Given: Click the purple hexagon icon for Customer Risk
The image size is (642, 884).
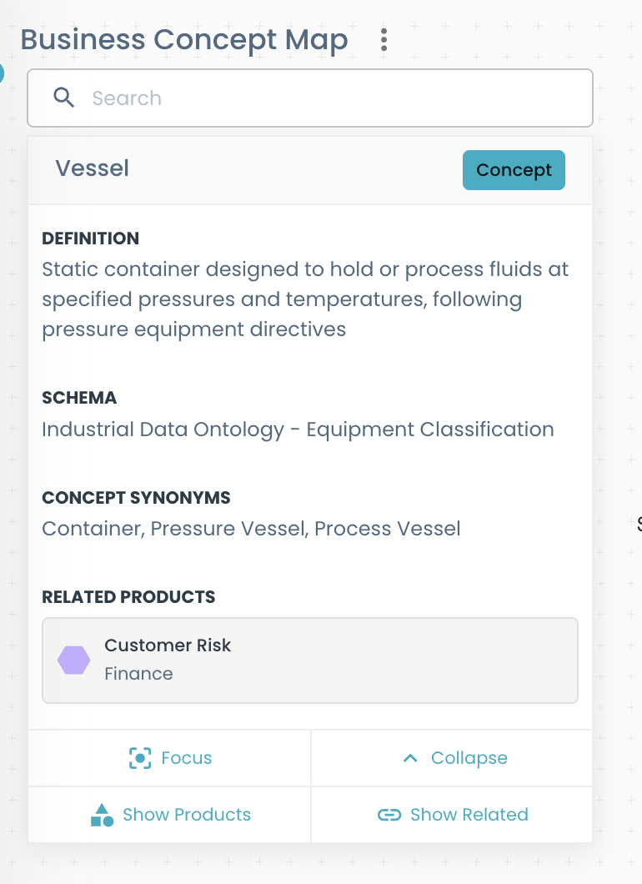Looking at the screenshot, I should tap(73, 660).
